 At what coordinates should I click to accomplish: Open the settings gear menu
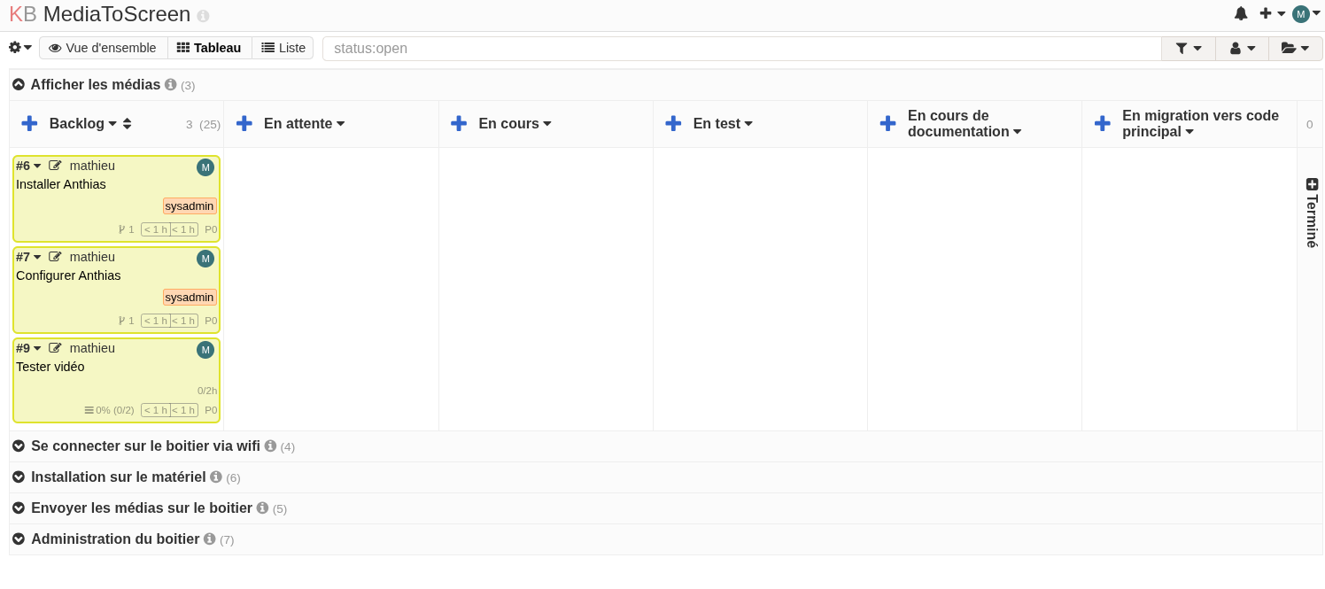(x=19, y=48)
